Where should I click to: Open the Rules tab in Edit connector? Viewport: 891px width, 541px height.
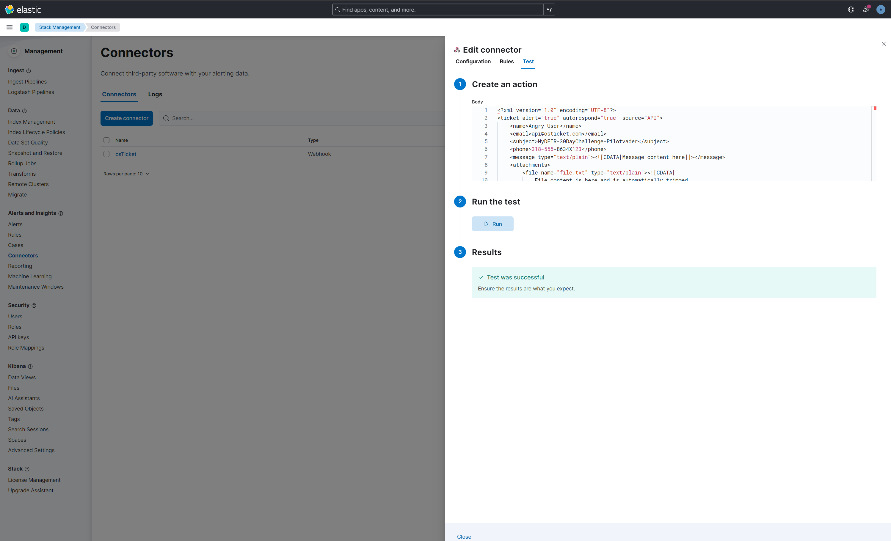506,62
